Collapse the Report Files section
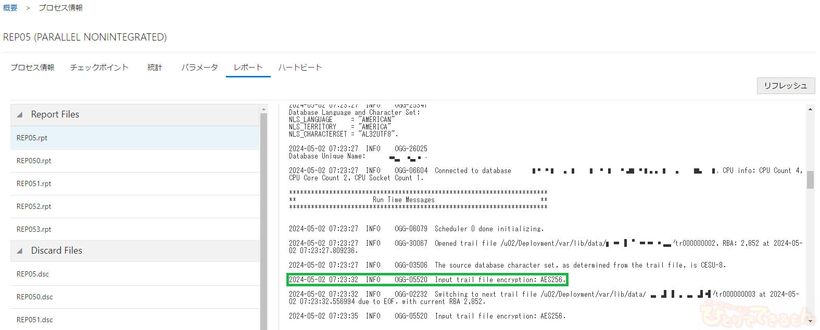The height and width of the screenshot is (330, 820). (20, 115)
